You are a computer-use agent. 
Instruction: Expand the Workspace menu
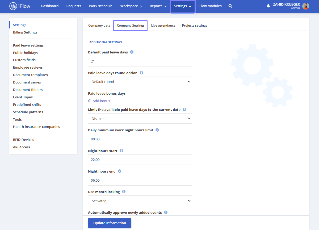coord(131,6)
